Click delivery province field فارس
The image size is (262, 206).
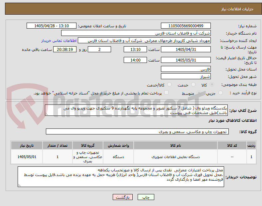186,69
